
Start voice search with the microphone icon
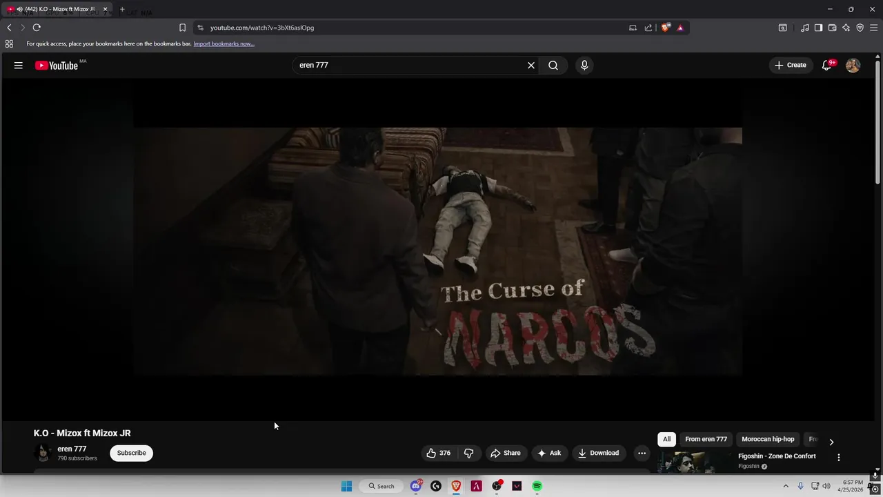(584, 65)
